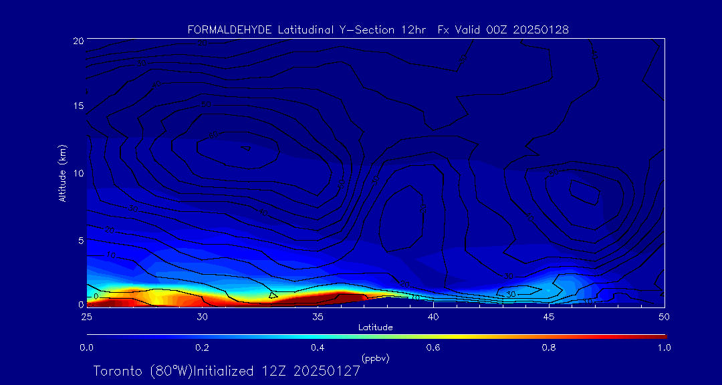Viewport: 722px width, 385px height.
Task: Click latitude axis tick label 30
Action: click(x=202, y=317)
